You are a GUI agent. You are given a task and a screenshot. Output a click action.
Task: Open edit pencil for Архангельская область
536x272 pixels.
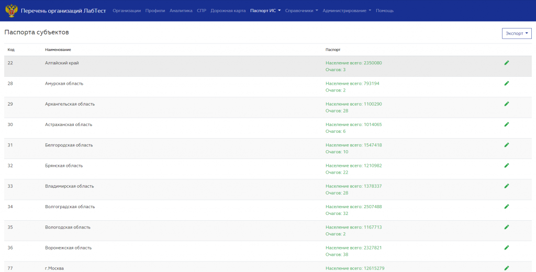[507, 104]
